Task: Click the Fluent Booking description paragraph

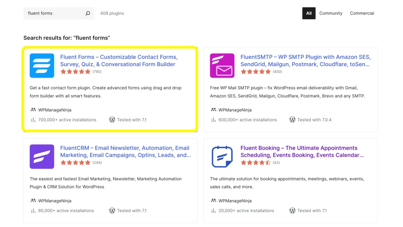Action: [x=287, y=183]
